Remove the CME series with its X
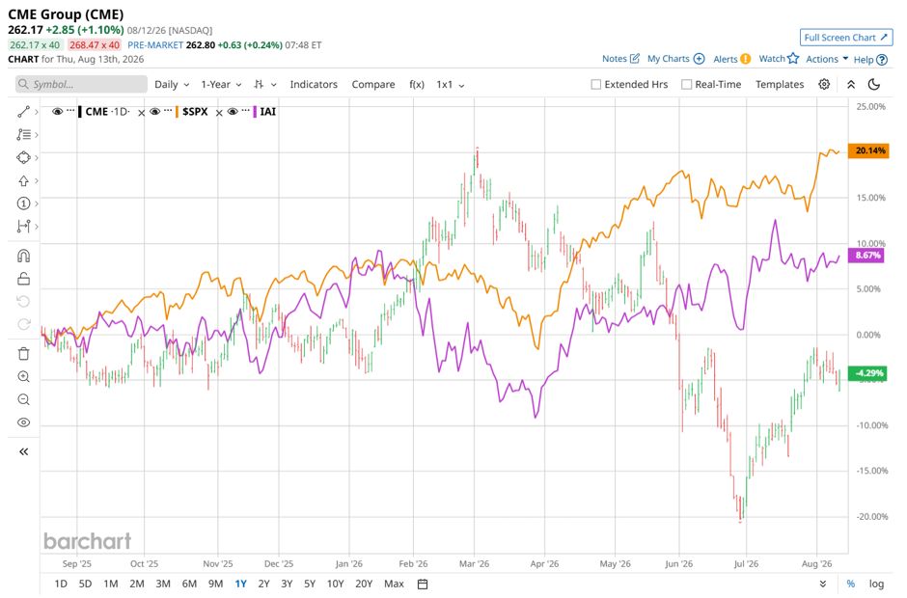Viewport: 907px width, 598px height. (x=141, y=114)
